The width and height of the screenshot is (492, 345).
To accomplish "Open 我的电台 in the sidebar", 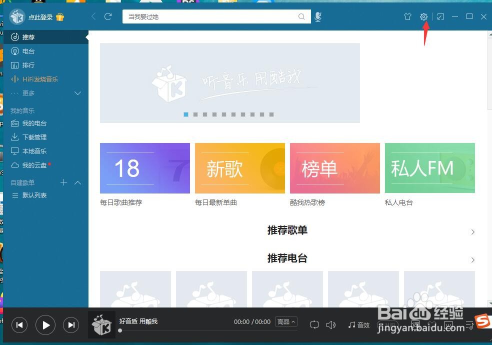I will [x=46, y=123].
